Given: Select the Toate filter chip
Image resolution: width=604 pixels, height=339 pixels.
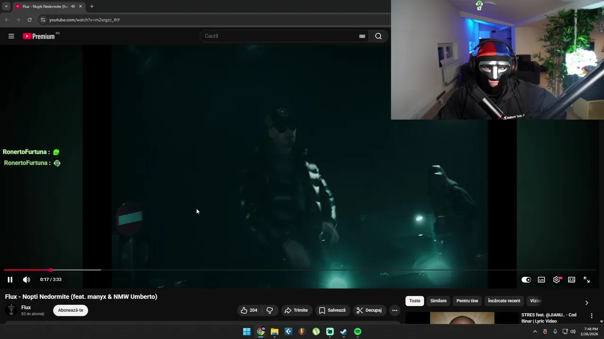Looking at the screenshot, I should pyautogui.click(x=415, y=301).
